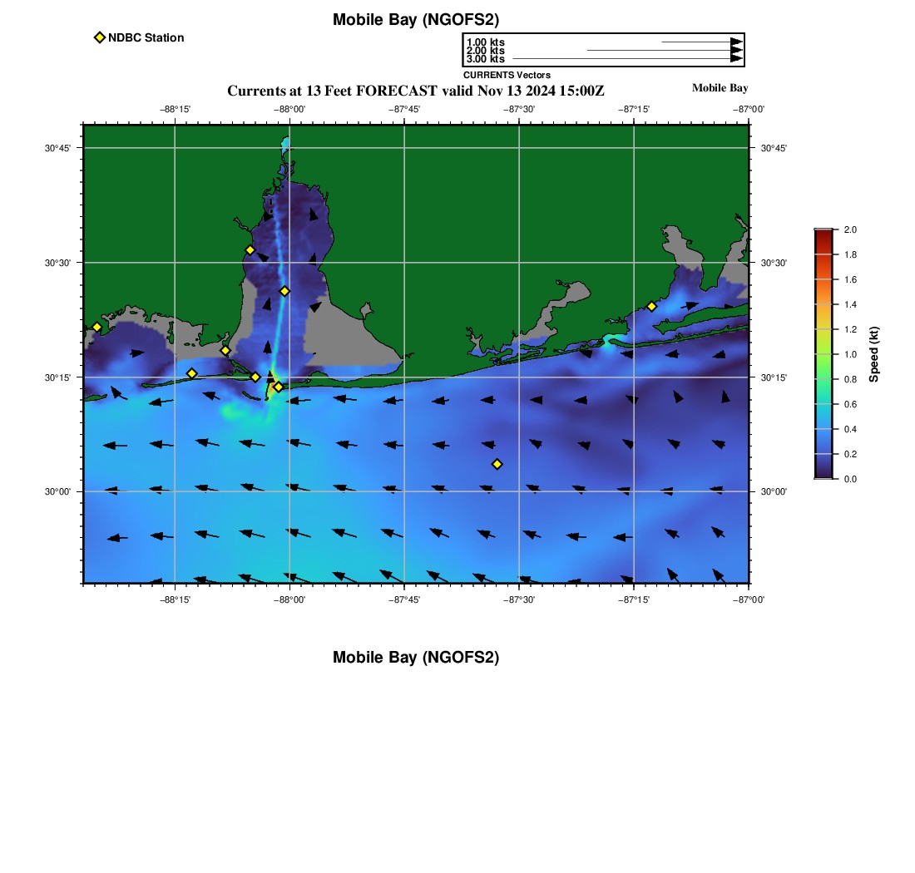Select the station diamond northwest of Dauphin Island
This screenshot has height=873, width=915.
[x=225, y=351]
